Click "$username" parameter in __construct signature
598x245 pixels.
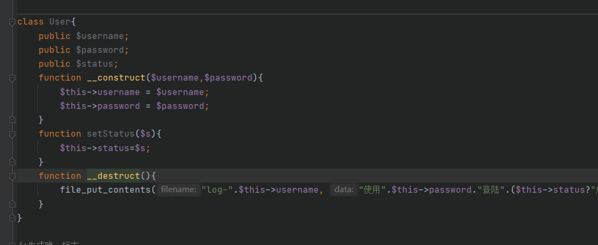tap(175, 77)
